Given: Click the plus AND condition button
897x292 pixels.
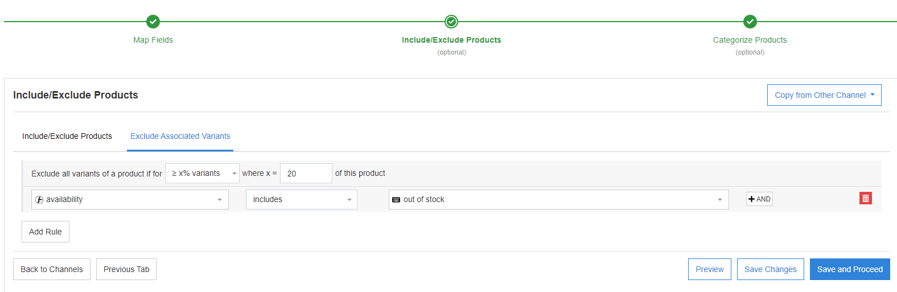Looking at the screenshot, I should 759,199.
